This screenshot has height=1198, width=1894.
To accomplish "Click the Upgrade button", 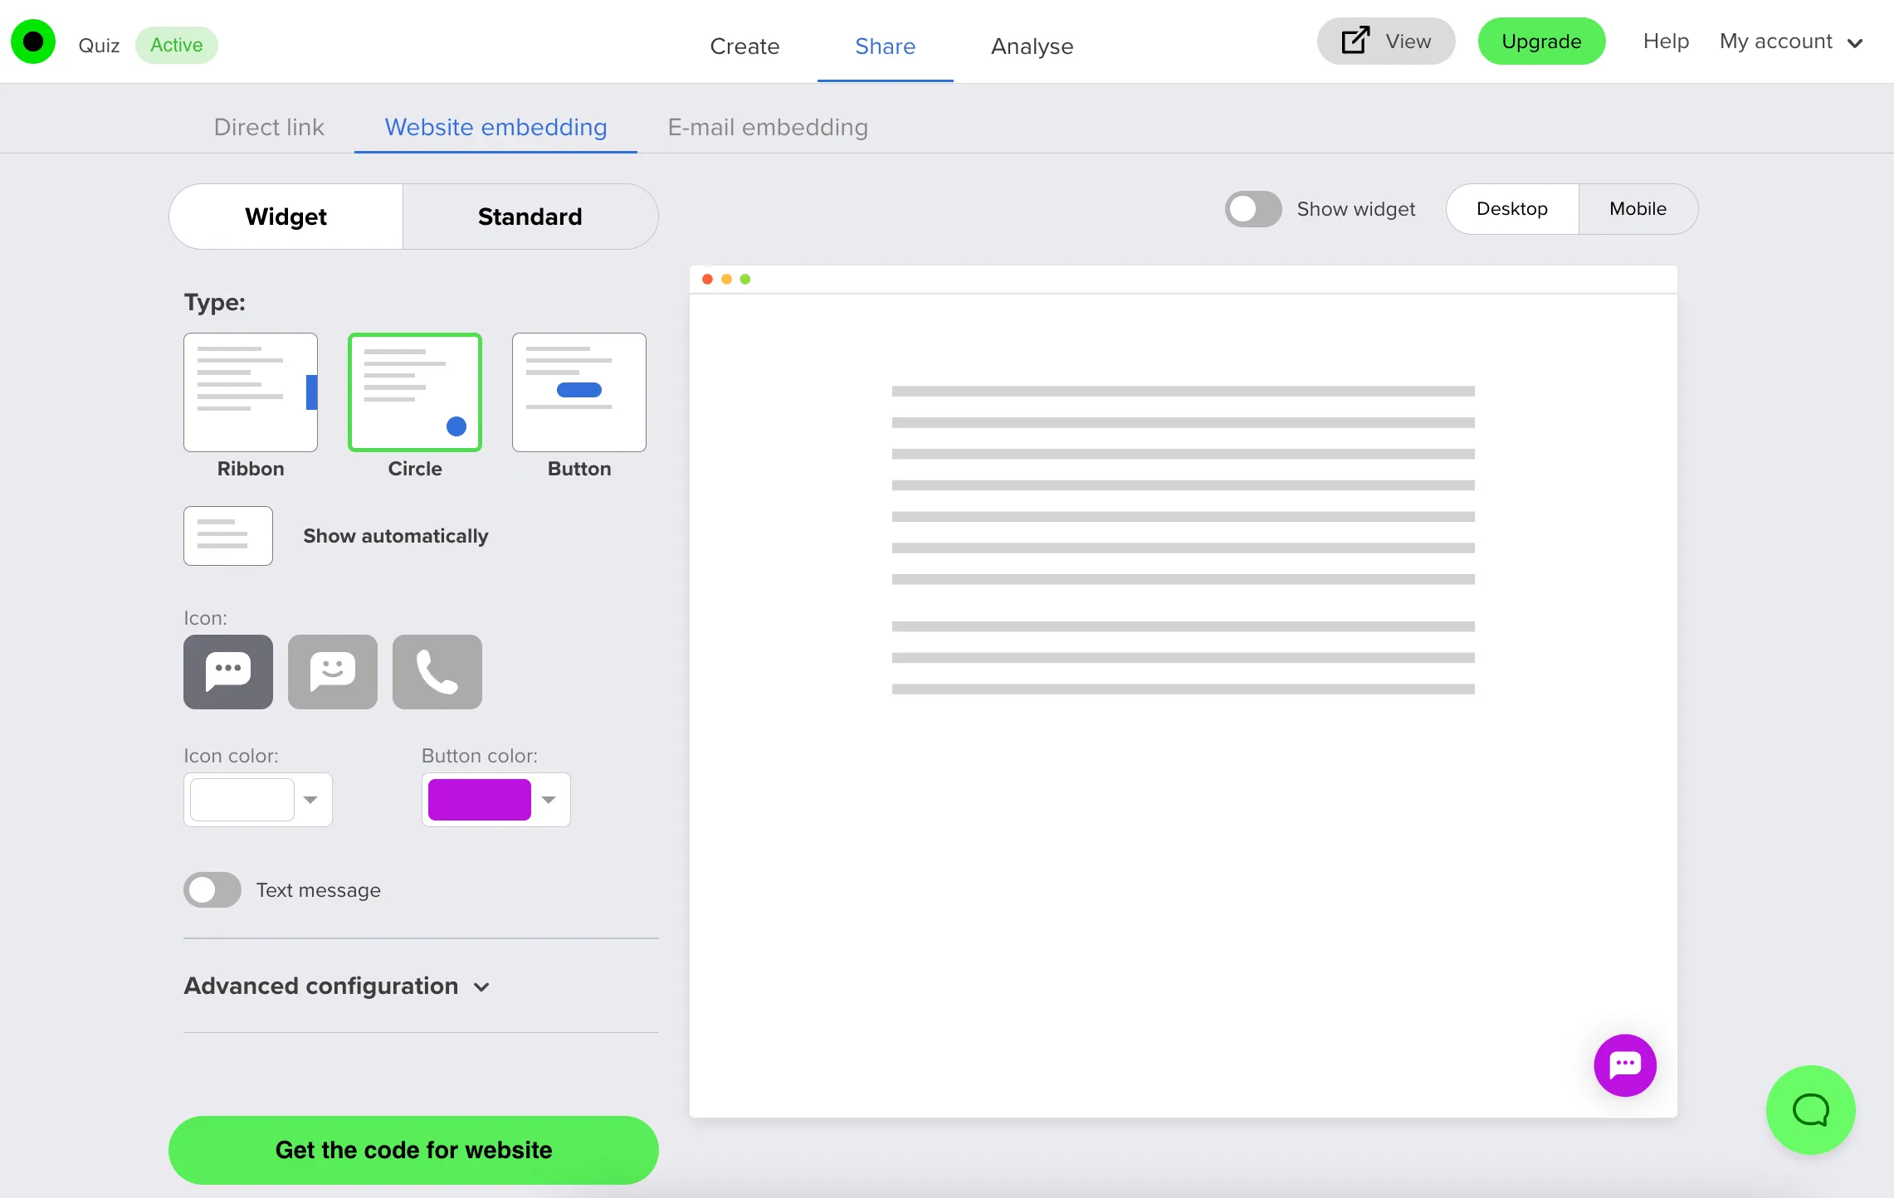I will click(x=1541, y=41).
